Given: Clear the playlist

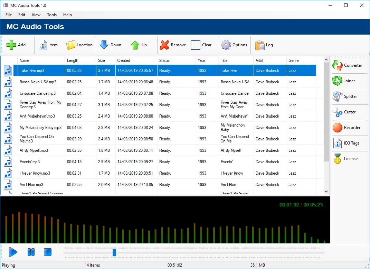Looking at the screenshot, I should click(x=202, y=45).
